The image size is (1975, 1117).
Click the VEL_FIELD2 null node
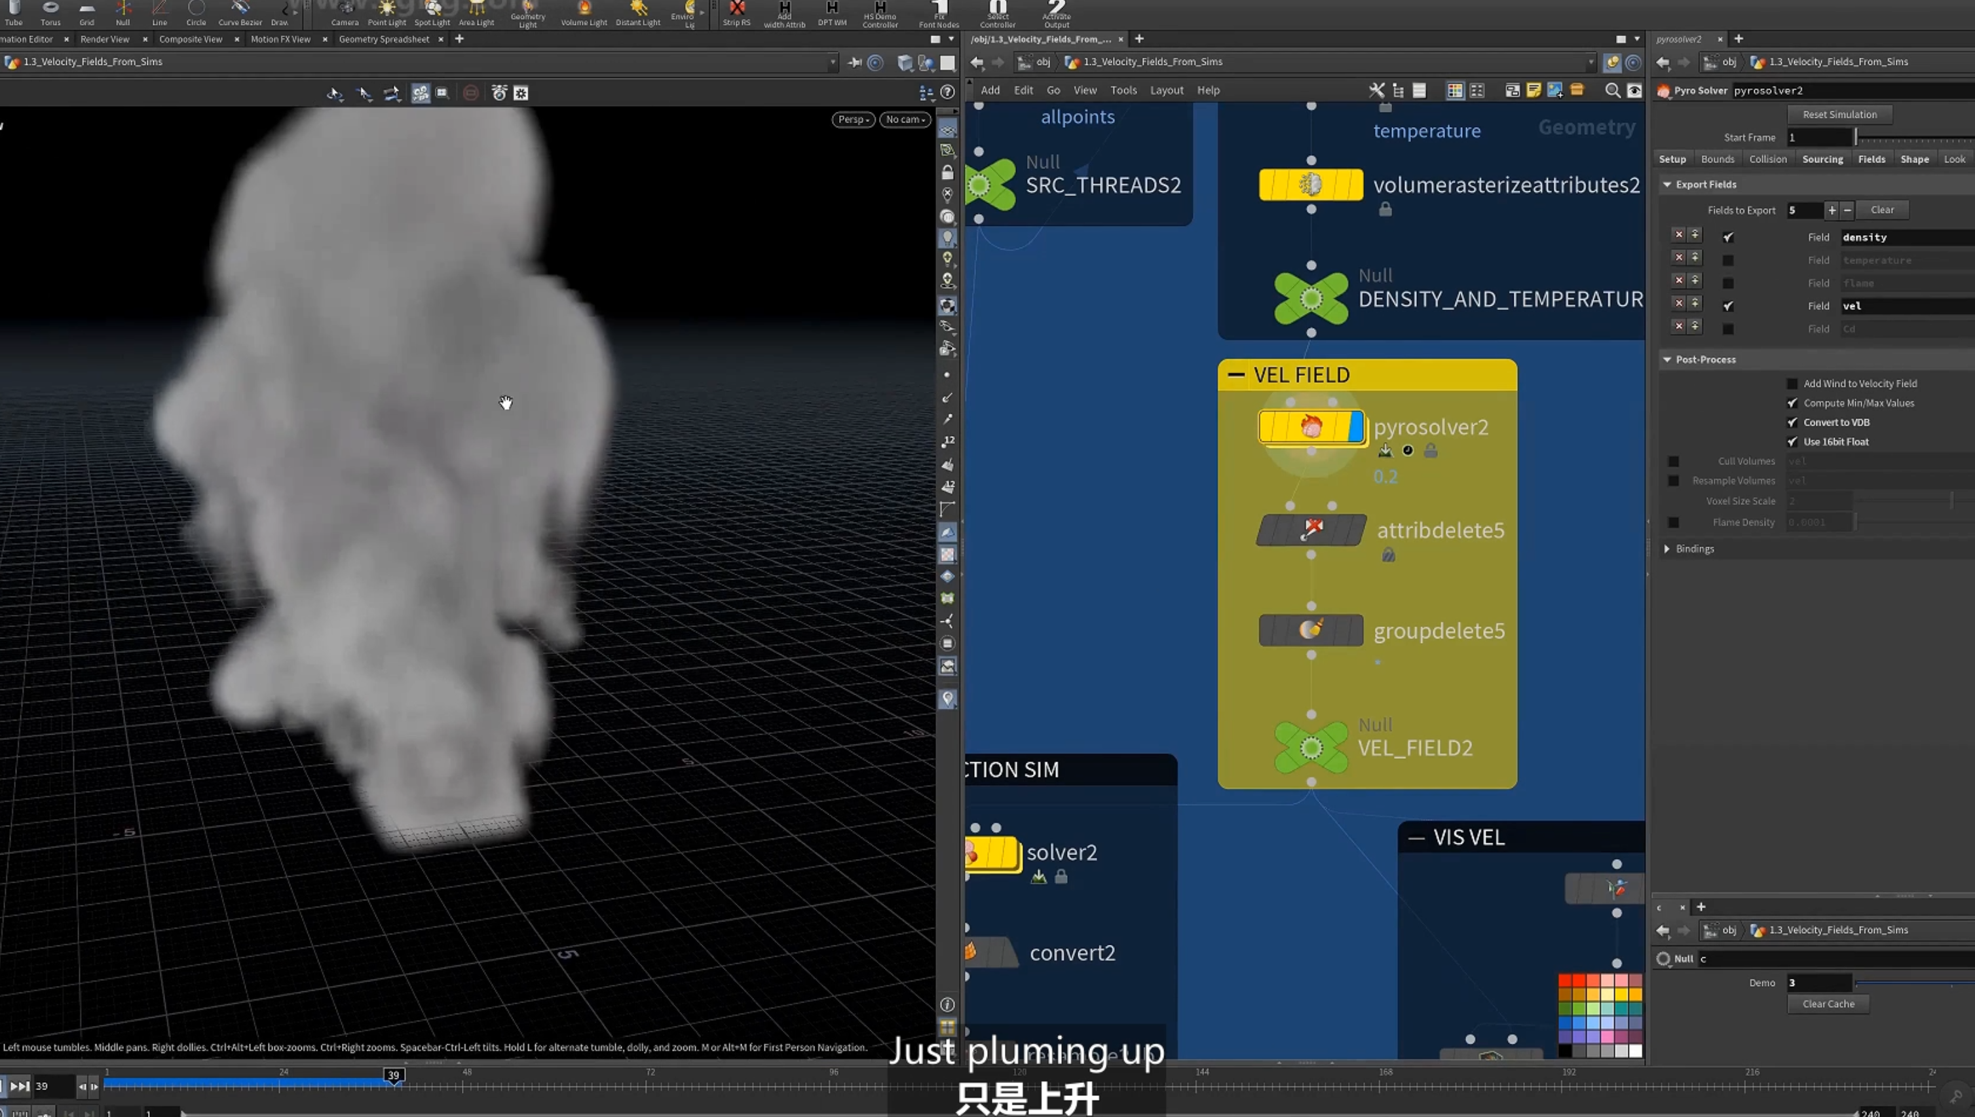tap(1311, 747)
